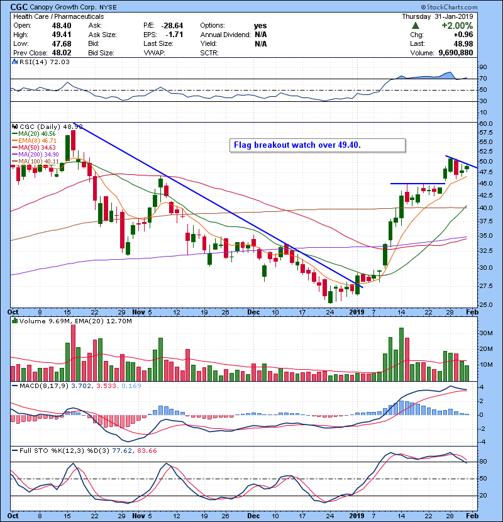Click the green up-triangle change indicator
Screen dimensions: 503x522
pyautogui.click(x=415, y=25)
